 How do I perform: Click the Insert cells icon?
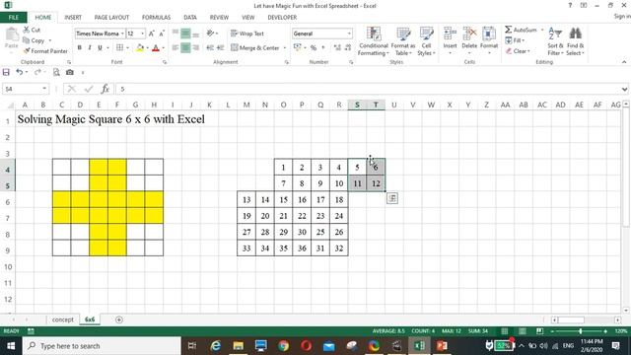450,34
